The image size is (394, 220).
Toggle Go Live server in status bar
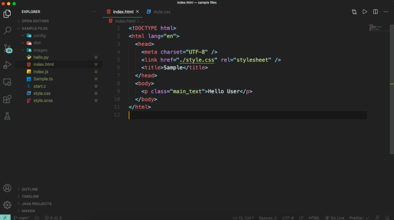click(334, 218)
